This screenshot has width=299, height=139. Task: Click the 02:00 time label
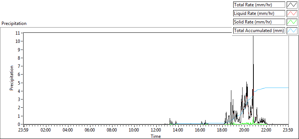coord(46,130)
